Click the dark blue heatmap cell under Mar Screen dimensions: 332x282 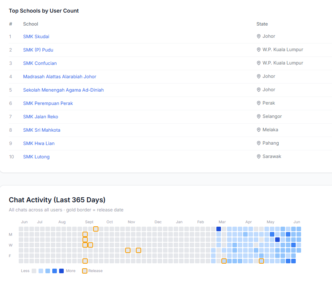click(219, 229)
